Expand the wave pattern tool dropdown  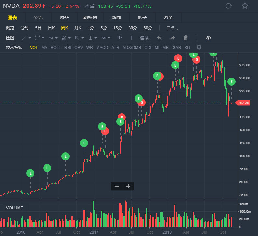coord(56,38)
